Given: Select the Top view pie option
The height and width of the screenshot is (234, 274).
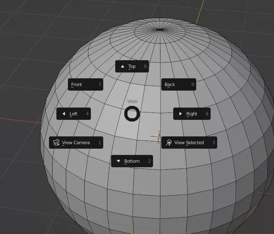Looking at the screenshot, I should (x=132, y=66).
